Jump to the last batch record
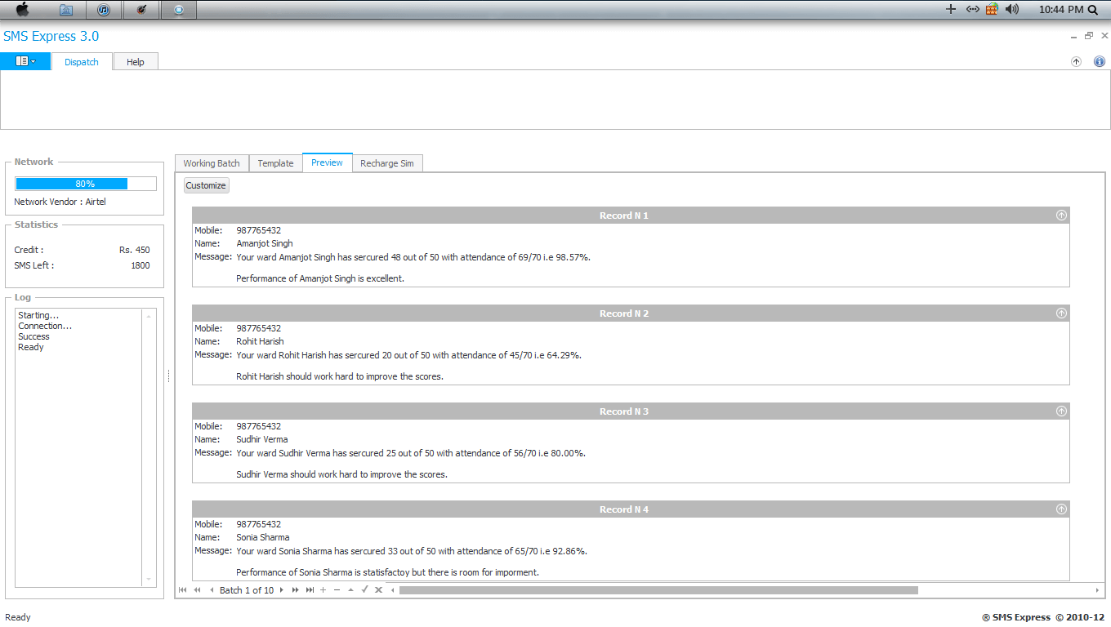 point(310,590)
